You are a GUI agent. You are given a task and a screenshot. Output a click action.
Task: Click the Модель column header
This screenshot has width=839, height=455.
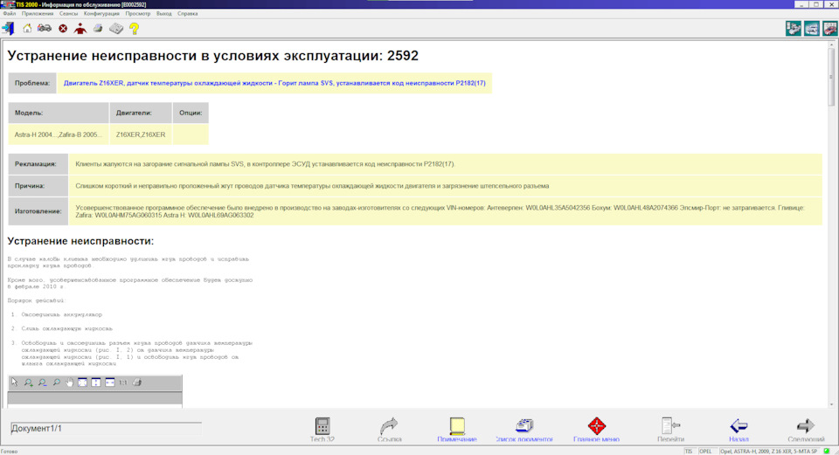pyautogui.click(x=59, y=113)
